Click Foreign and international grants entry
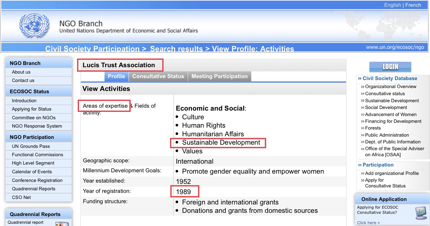The width and height of the screenshot is (430, 226). coord(230,203)
